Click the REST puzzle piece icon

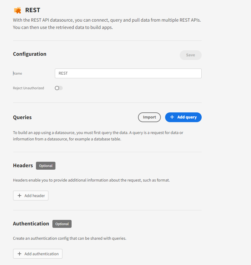[18, 10]
